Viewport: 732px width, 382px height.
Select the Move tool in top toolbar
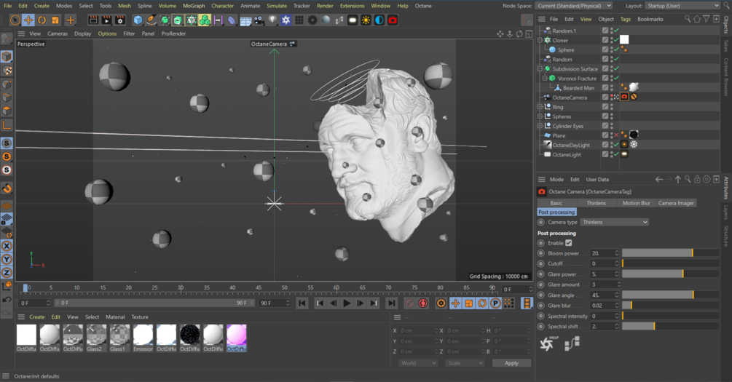tap(28, 20)
